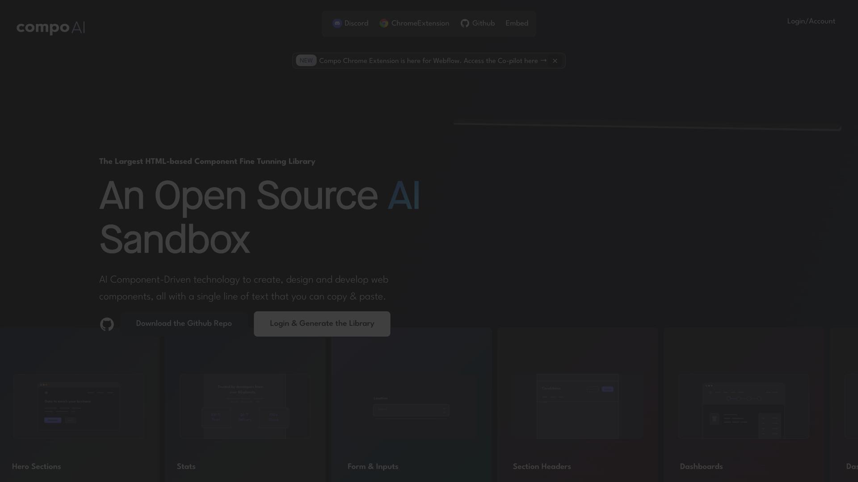Open the Stats component category
The width and height of the screenshot is (858, 482).
coord(245,406)
